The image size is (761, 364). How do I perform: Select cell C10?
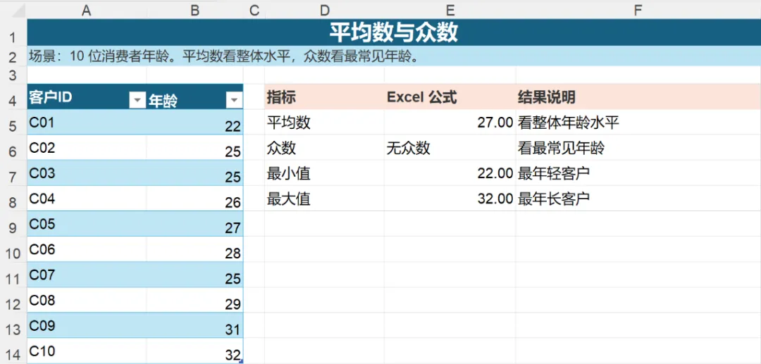pyautogui.click(x=87, y=351)
